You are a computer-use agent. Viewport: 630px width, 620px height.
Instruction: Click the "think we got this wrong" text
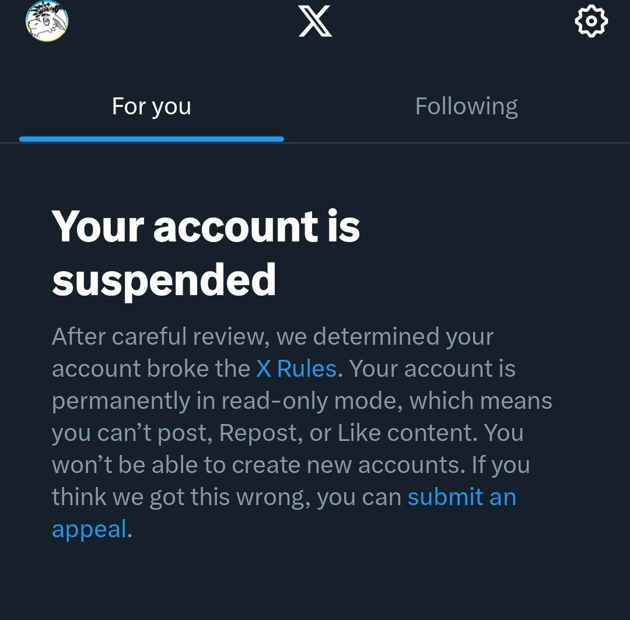tap(178, 497)
